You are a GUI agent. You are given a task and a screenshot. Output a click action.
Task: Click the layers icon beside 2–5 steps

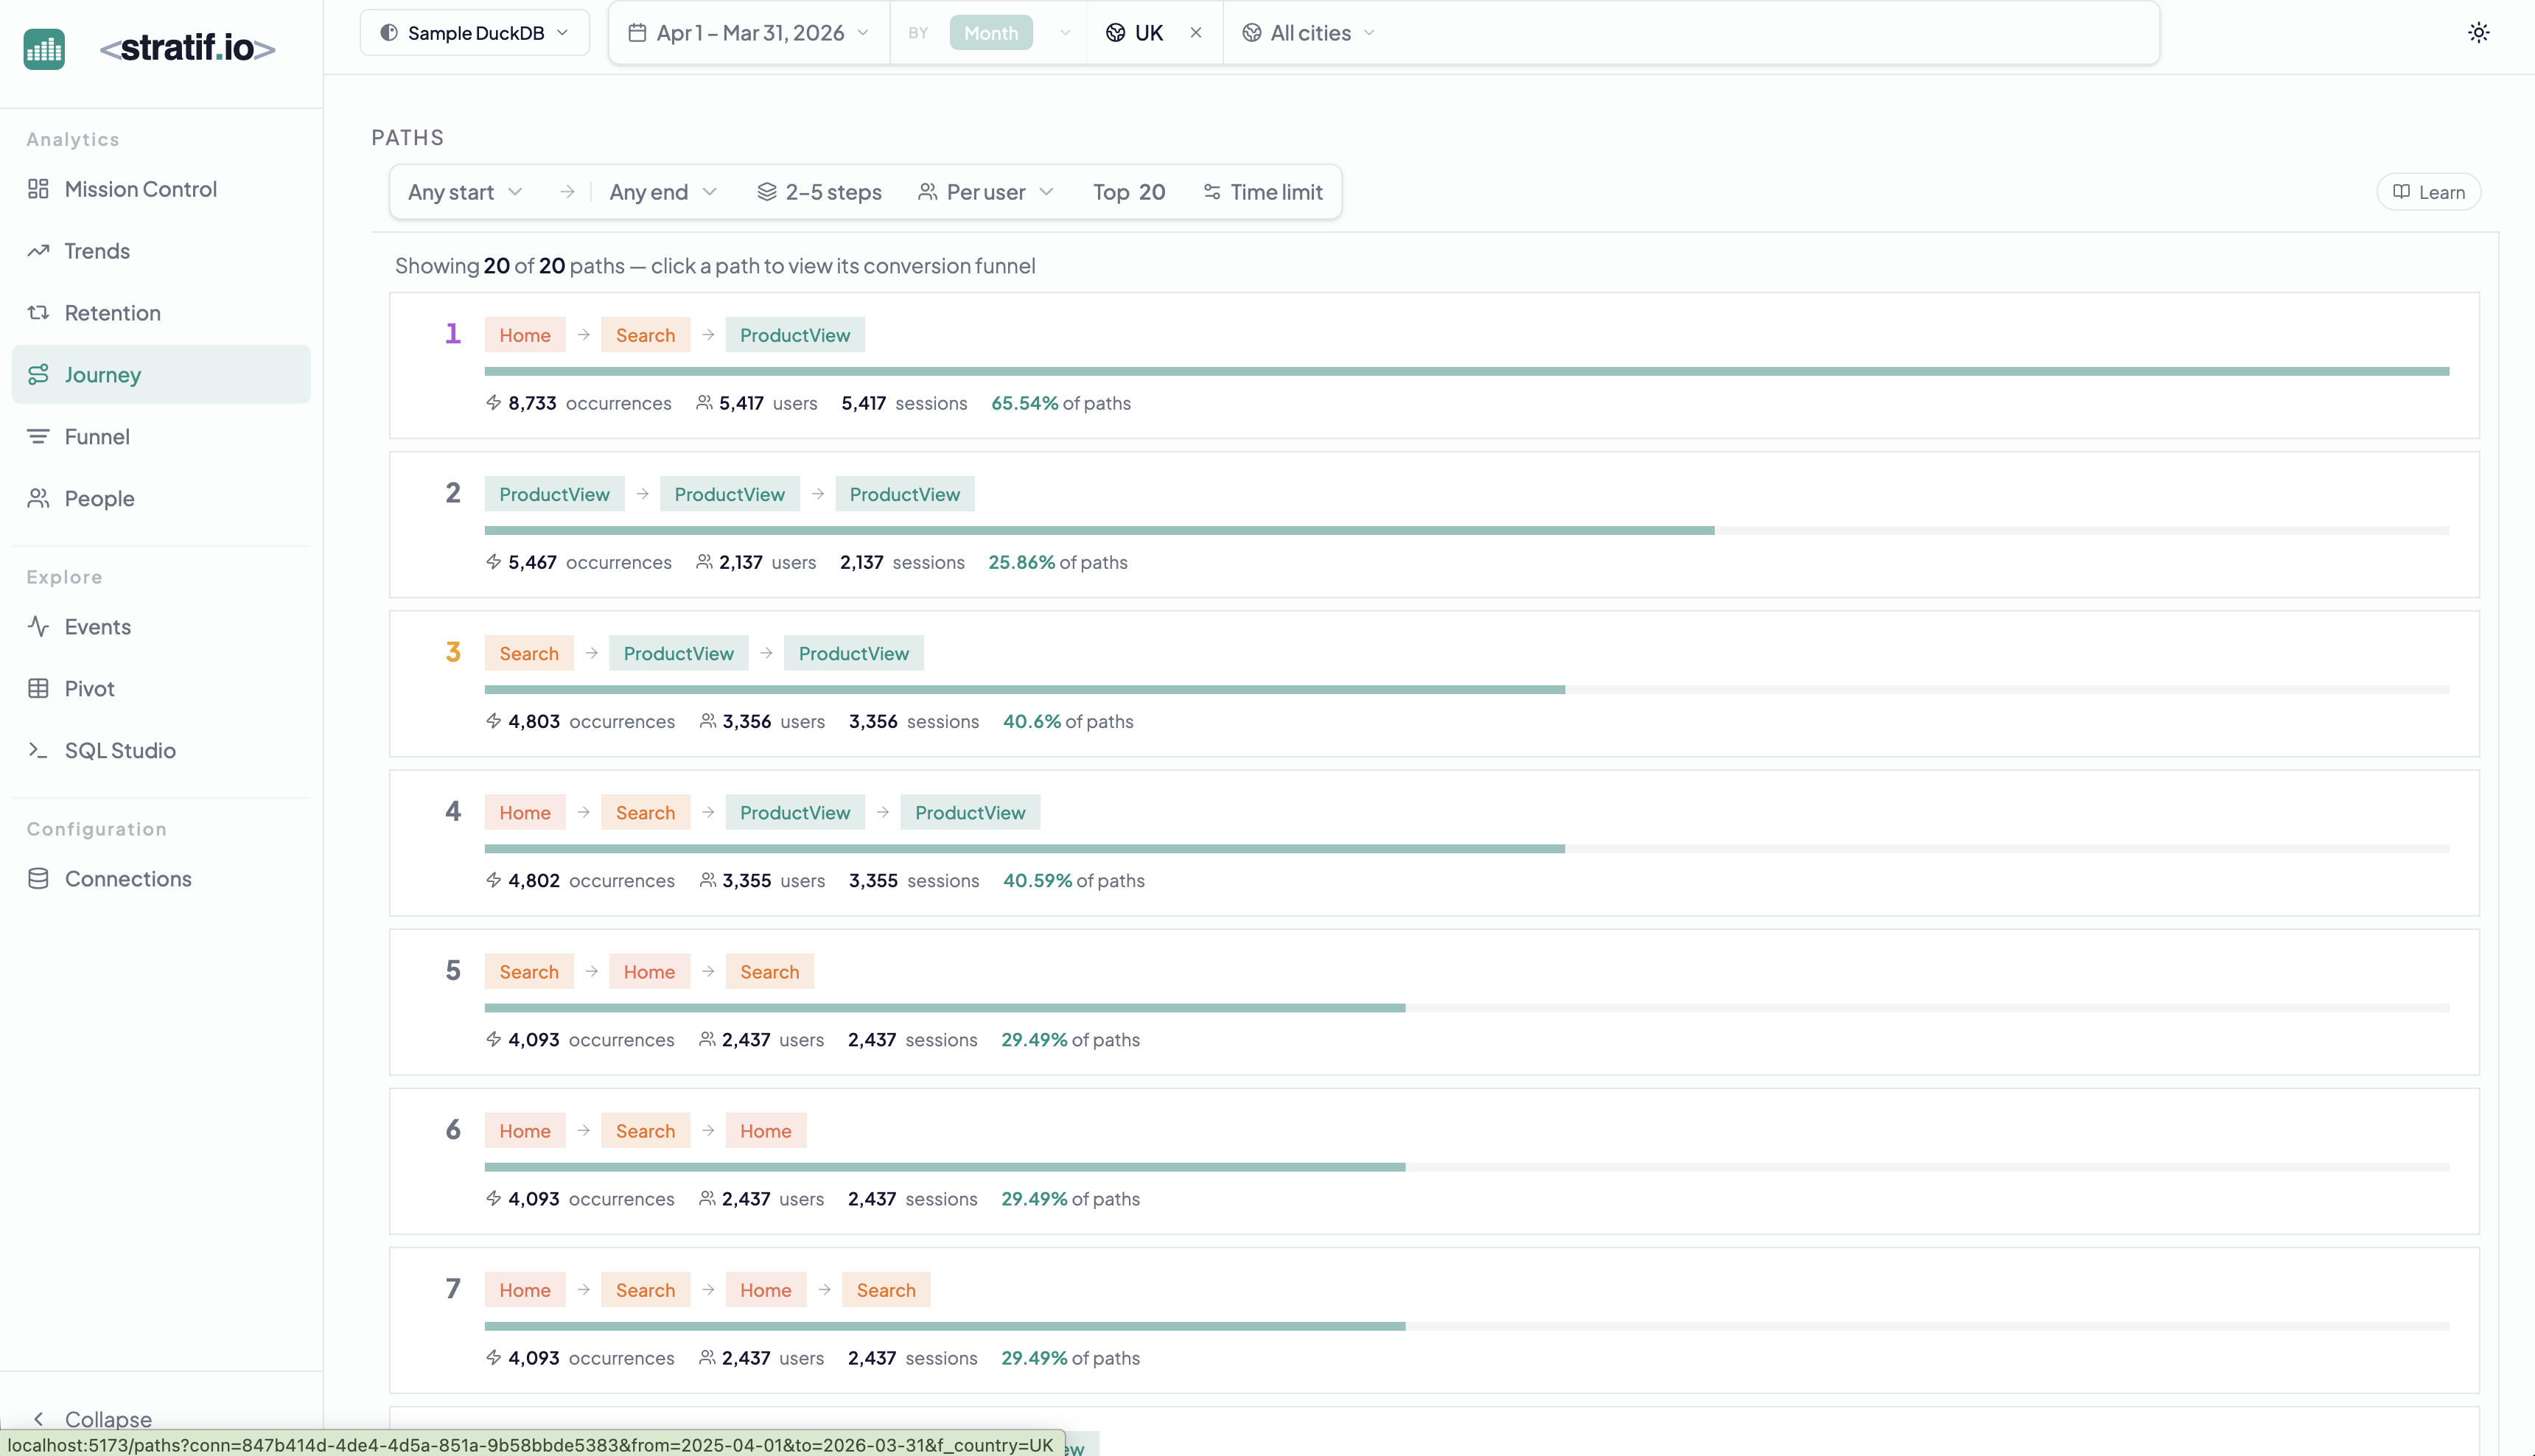766,192
